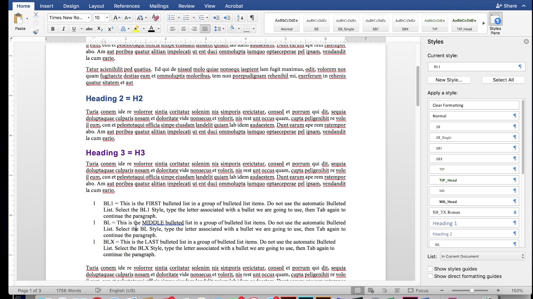The width and height of the screenshot is (533, 299).
Task: Click the Clear Formatting eraser icon
Action: (x=155, y=18)
